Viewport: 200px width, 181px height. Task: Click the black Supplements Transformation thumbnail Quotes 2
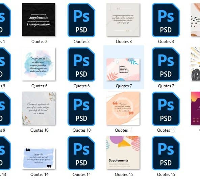click(x=39, y=20)
